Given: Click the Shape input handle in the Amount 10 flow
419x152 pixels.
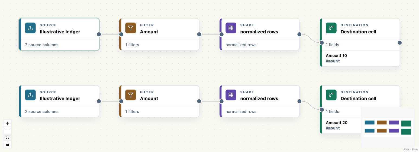Looking at the screenshot, I should [221, 34].
